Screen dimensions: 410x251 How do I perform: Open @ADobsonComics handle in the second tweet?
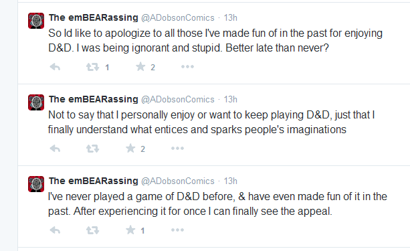178,100
